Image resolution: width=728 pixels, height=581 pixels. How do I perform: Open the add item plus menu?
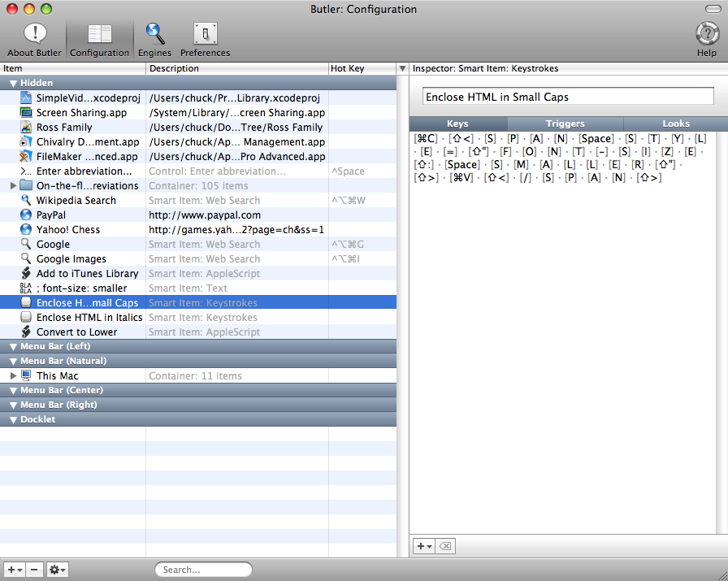(x=15, y=570)
